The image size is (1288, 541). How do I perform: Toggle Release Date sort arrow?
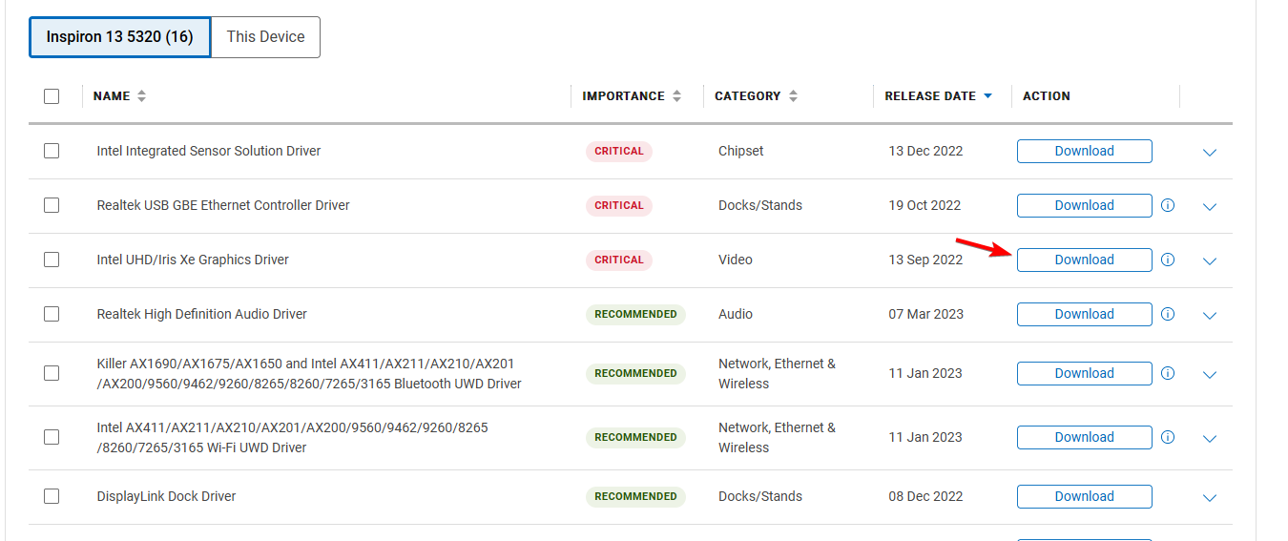point(987,96)
